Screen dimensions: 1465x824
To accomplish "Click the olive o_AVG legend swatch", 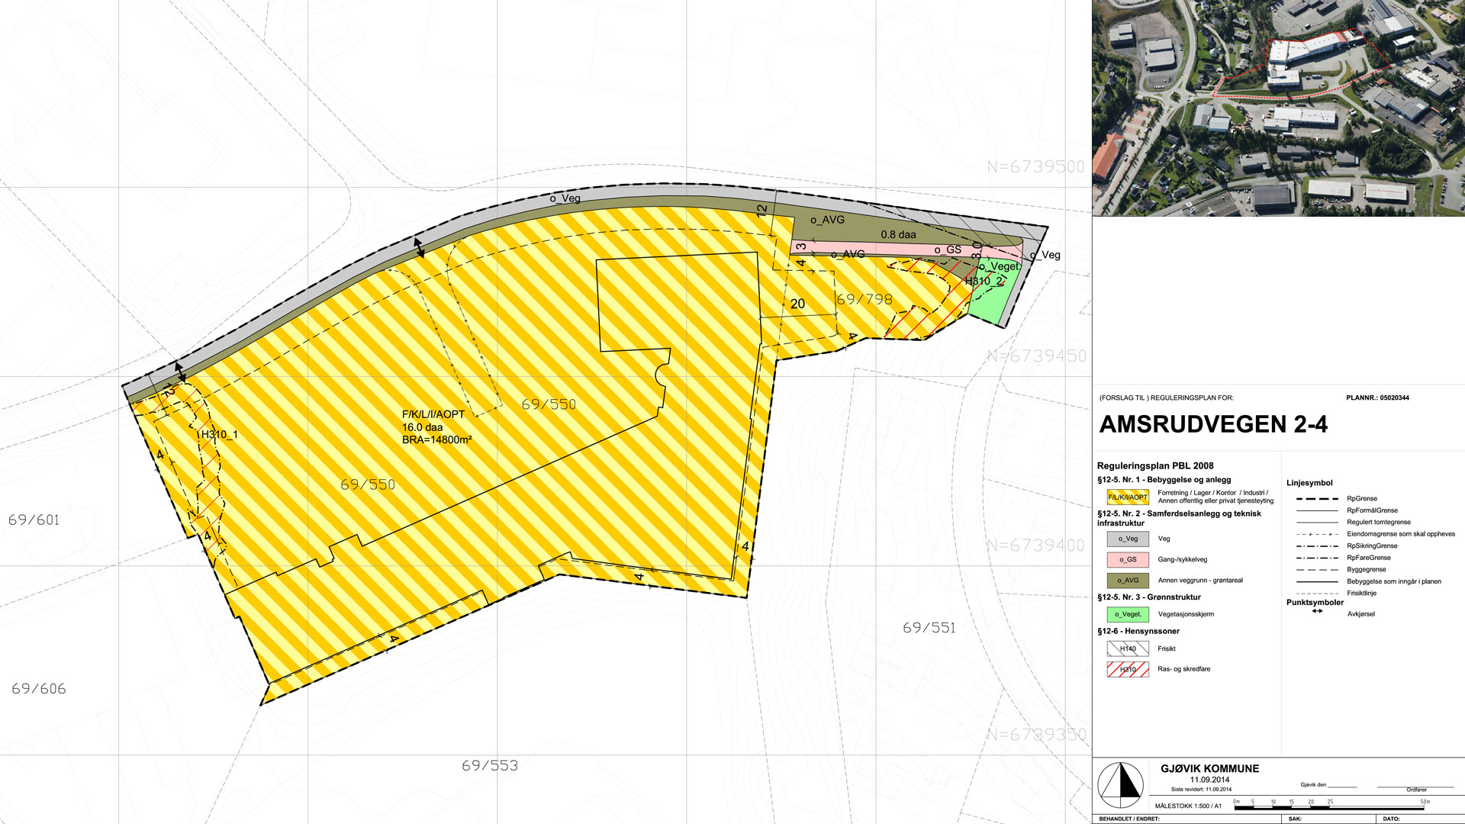I will tap(1128, 581).
